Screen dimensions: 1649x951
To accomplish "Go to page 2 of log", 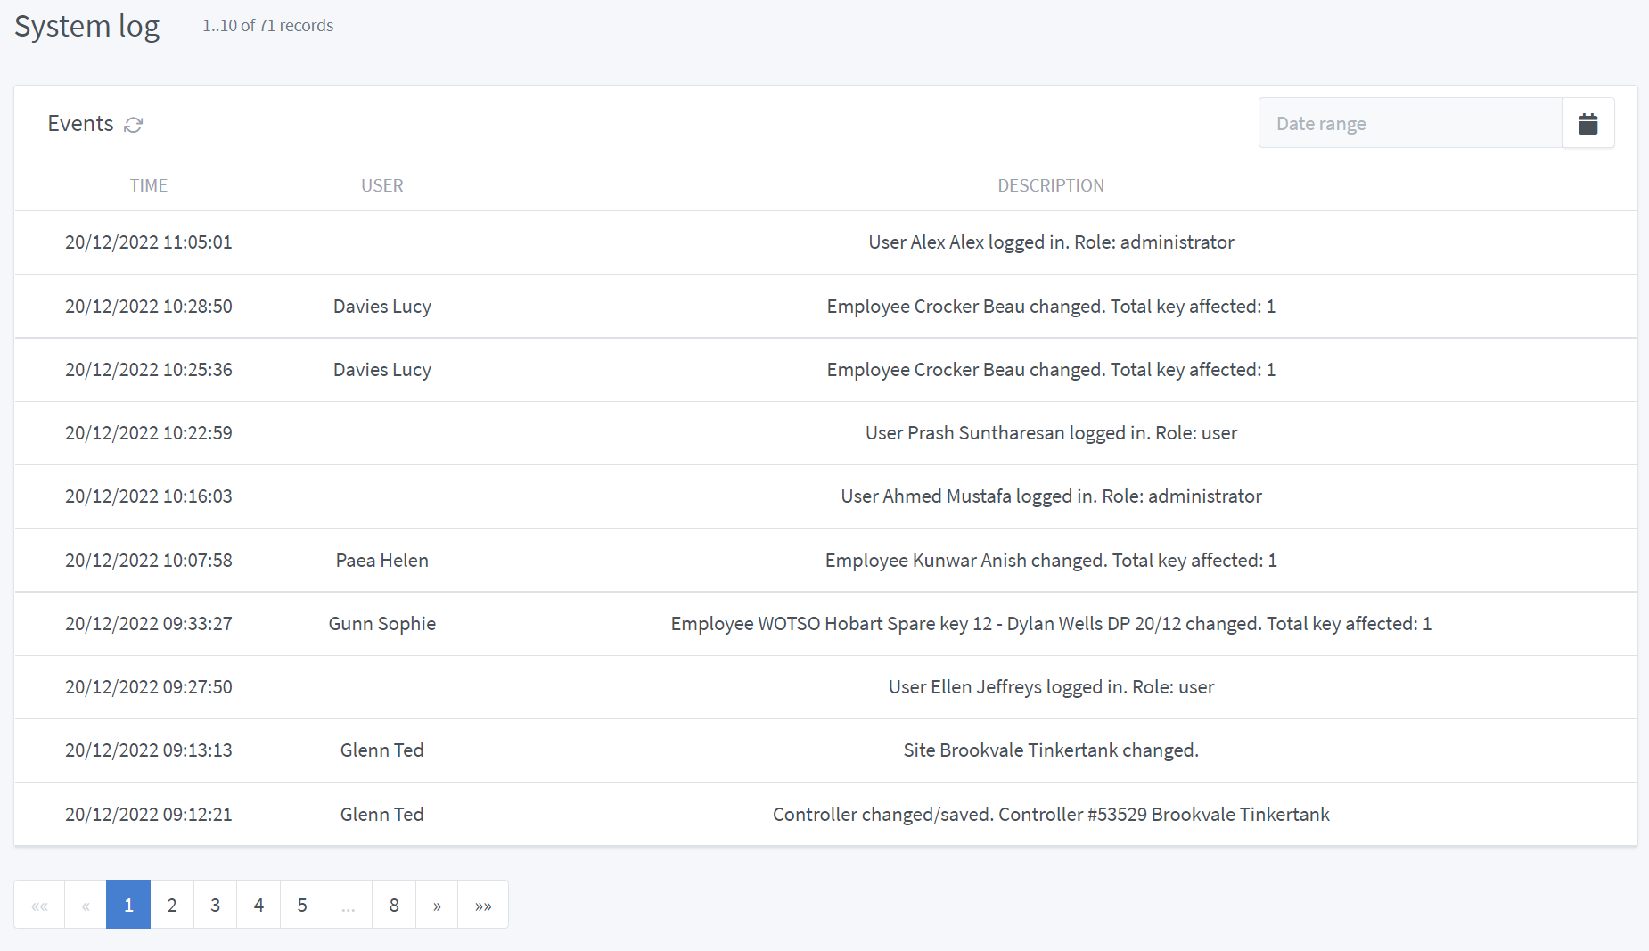I will click(x=172, y=905).
